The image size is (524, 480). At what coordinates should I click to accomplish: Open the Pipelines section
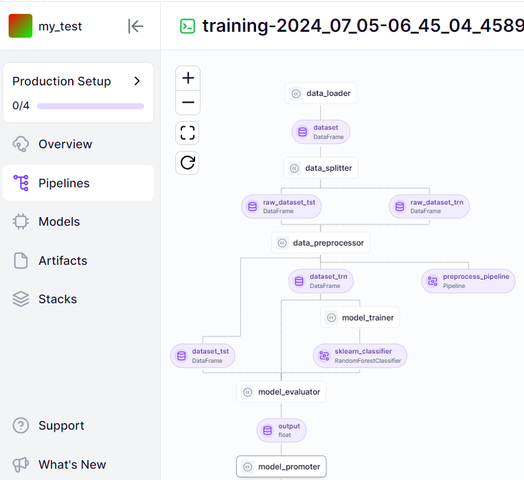(x=64, y=183)
